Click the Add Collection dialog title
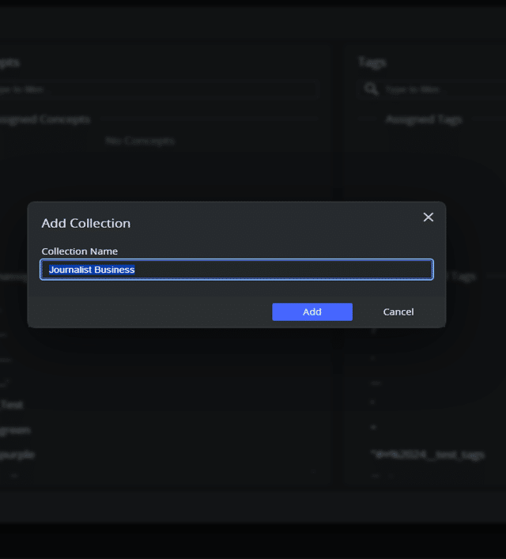The width and height of the screenshot is (506, 559). point(85,223)
